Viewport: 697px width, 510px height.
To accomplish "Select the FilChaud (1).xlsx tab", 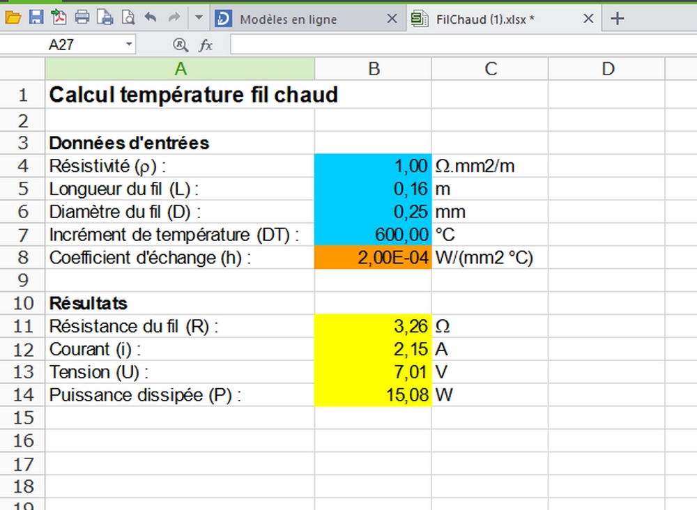I will pyautogui.click(x=504, y=19).
